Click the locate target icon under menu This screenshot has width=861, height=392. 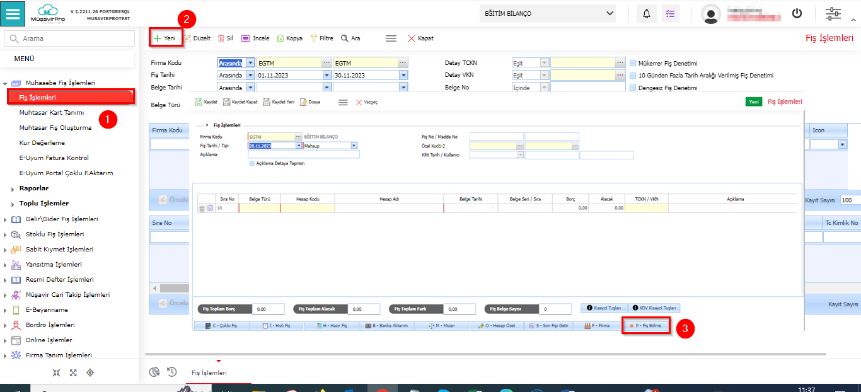coord(90,372)
